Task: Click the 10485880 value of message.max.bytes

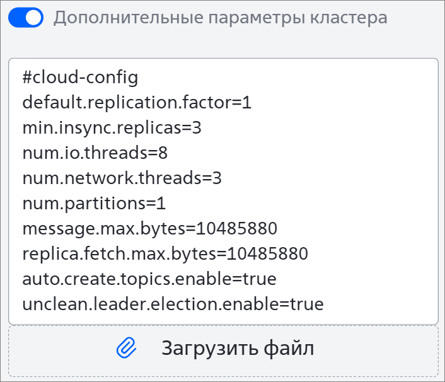Action: [x=238, y=228]
